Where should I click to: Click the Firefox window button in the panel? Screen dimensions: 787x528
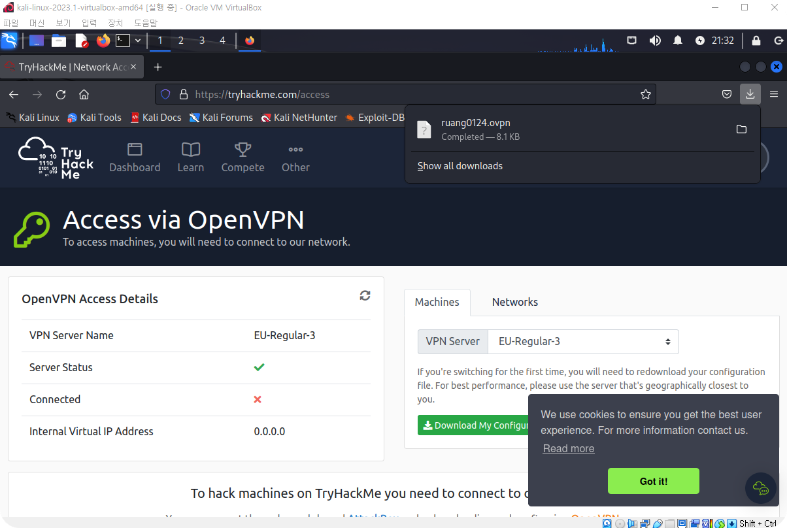(x=250, y=41)
